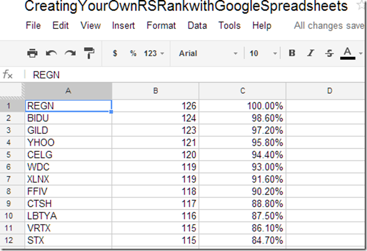
Task: Select column D header
Action: (325, 90)
